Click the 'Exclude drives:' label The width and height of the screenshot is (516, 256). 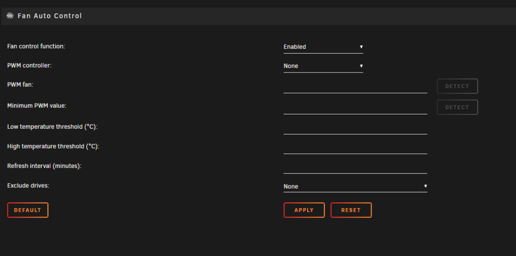tap(28, 185)
